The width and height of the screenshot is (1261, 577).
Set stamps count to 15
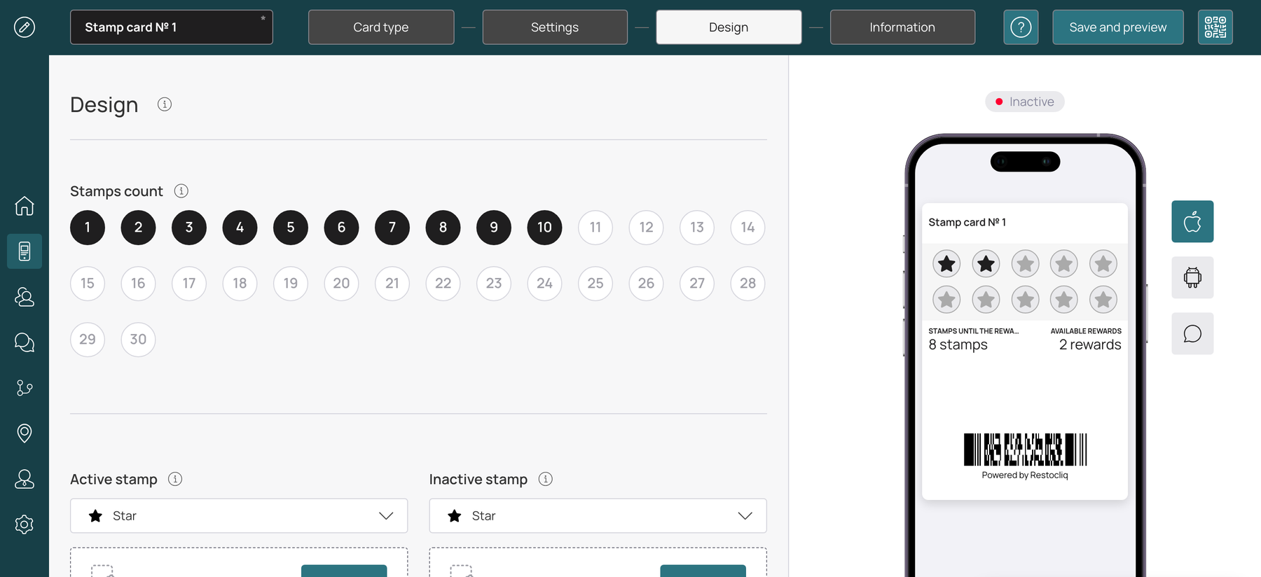click(x=88, y=284)
